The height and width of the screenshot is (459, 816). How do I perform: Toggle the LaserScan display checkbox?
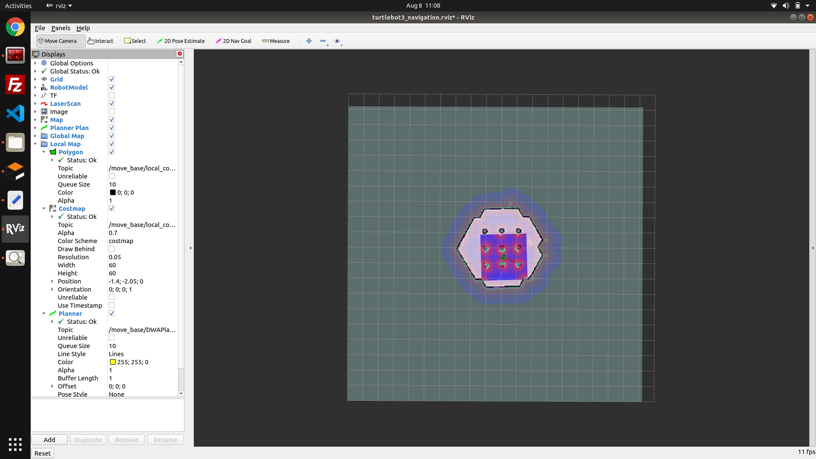coord(112,103)
